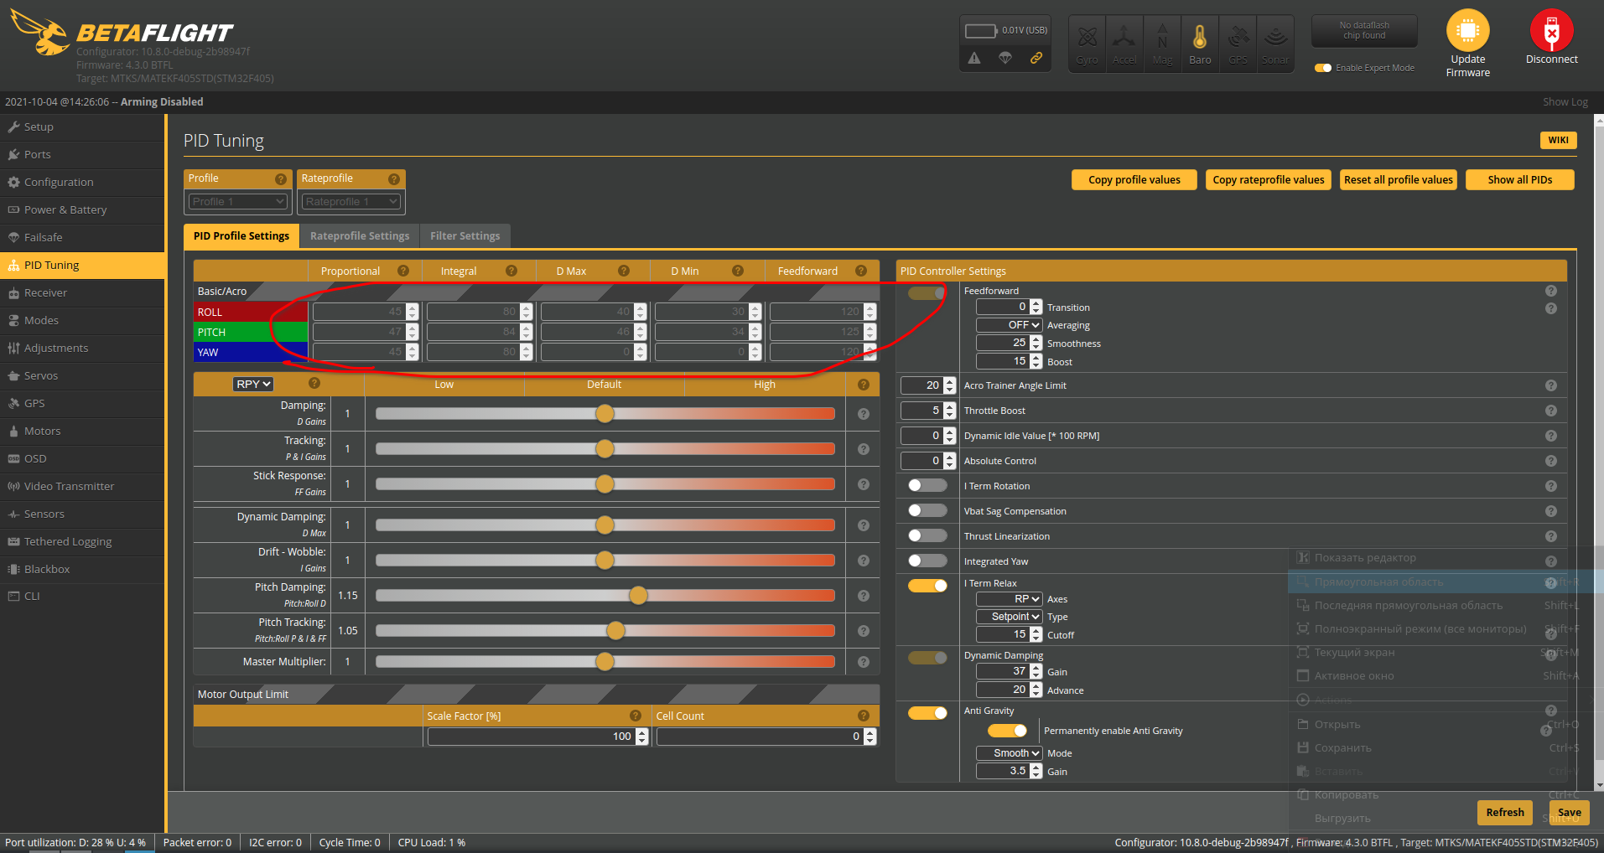The image size is (1604, 853).
Task: Open help for Profile selector
Action: 281,179
